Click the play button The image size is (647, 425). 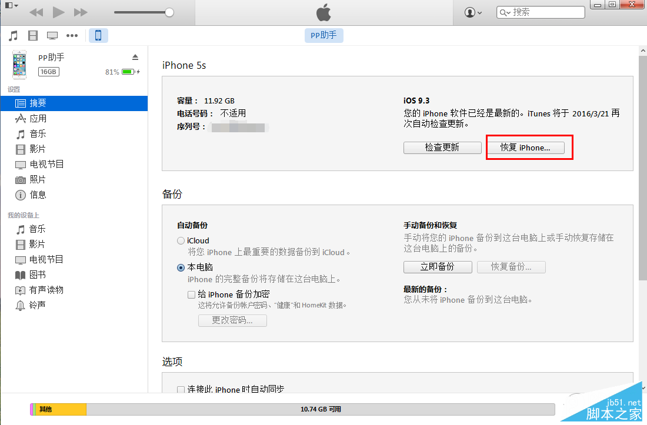point(59,12)
